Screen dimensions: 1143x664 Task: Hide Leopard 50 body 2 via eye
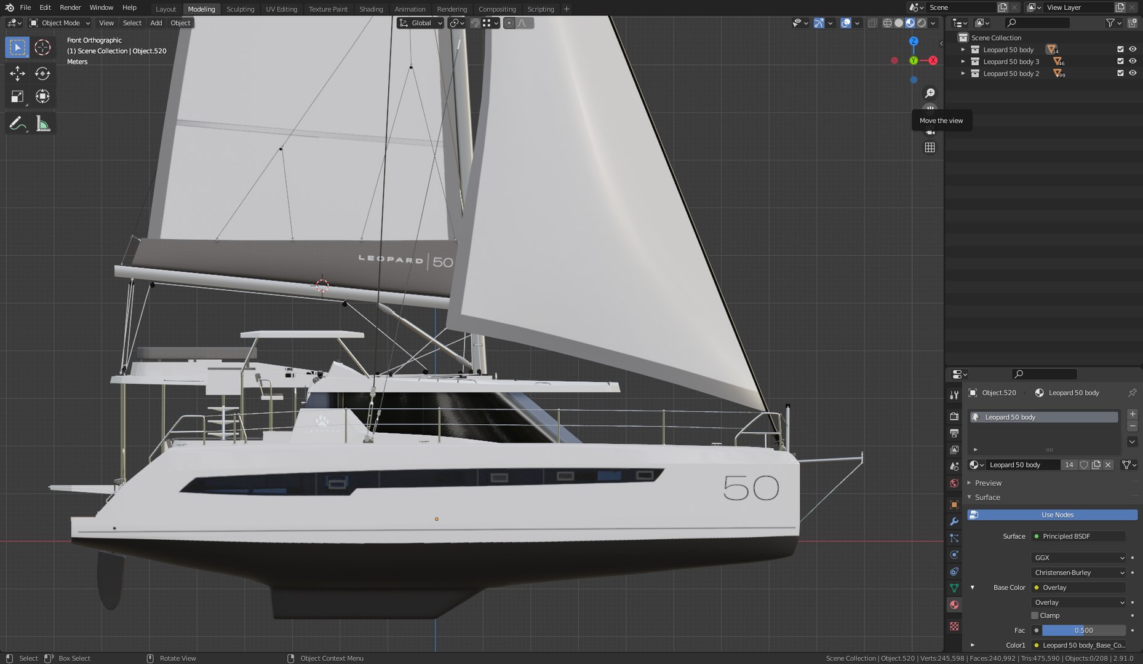(1133, 73)
